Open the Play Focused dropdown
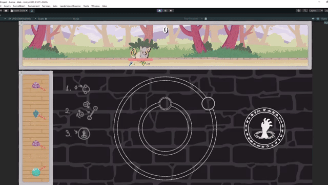This screenshot has width=328, height=185. click(x=193, y=18)
